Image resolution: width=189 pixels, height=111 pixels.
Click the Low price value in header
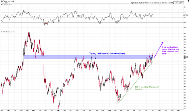(151, 3)
